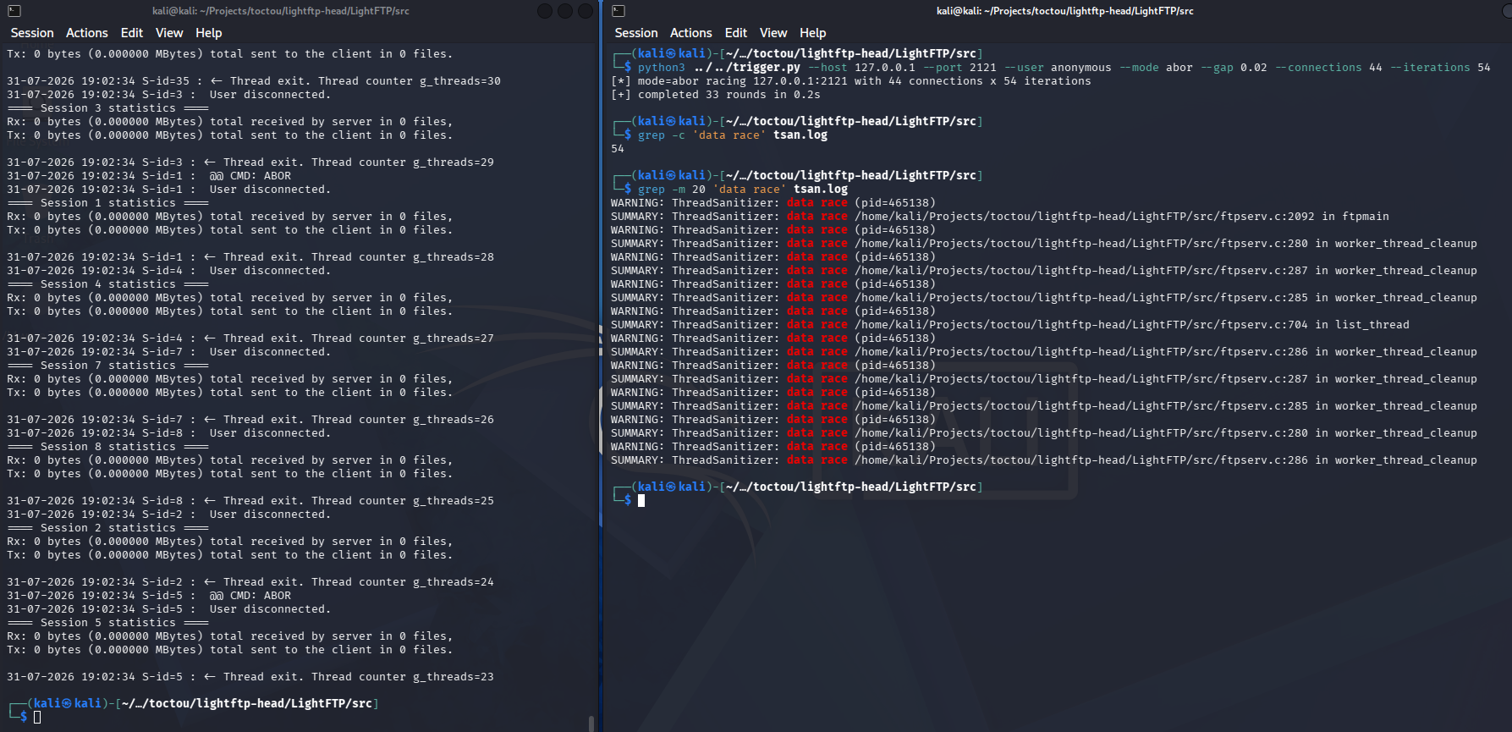Click the 'g_threads=26' thread exit line
The width and height of the screenshot is (1512, 732).
pos(250,420)
